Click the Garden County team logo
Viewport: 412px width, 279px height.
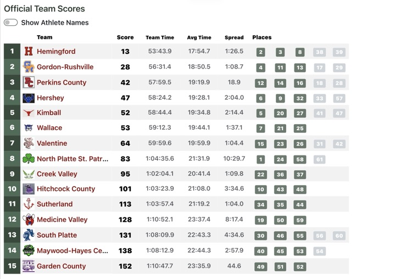(x=29, y=266)
